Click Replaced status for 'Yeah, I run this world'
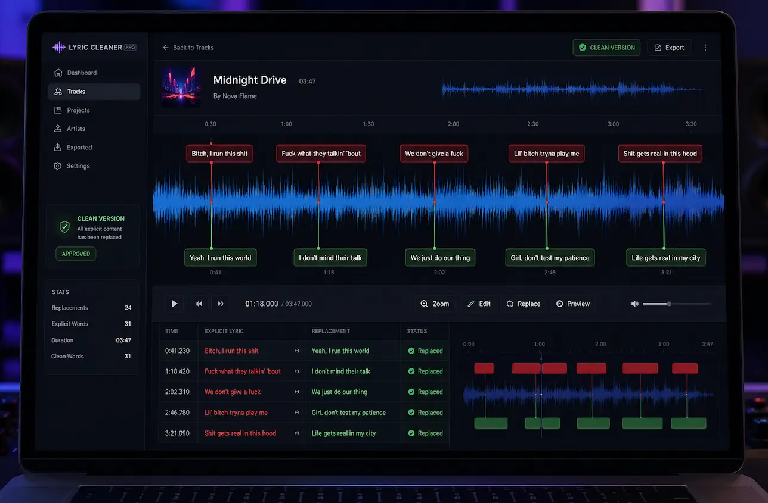The width and height of the screenshot is (768, 503). pyautogui.click(x=425, y=351)
